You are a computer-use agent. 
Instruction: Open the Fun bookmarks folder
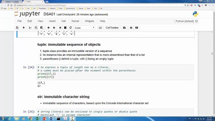point(27,8)
